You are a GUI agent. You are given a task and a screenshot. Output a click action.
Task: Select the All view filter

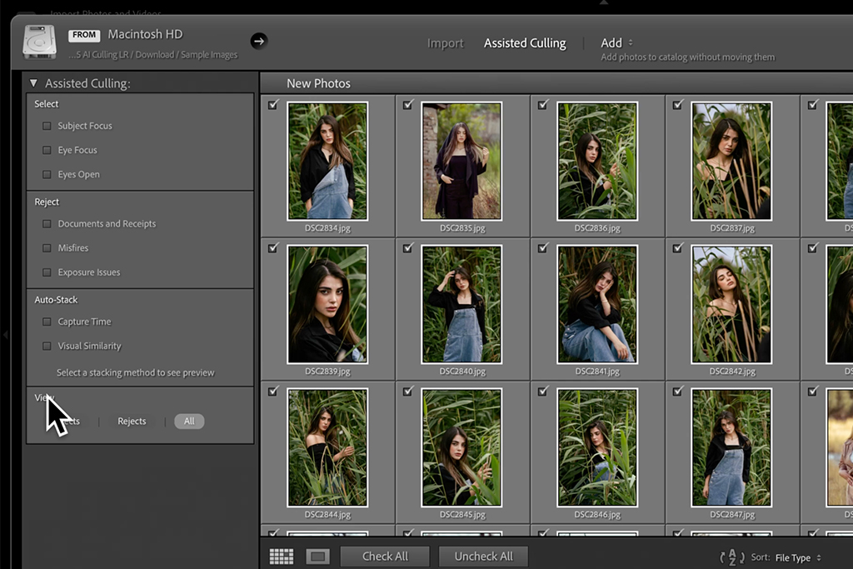pyautogui.click(x=189, y=422)
